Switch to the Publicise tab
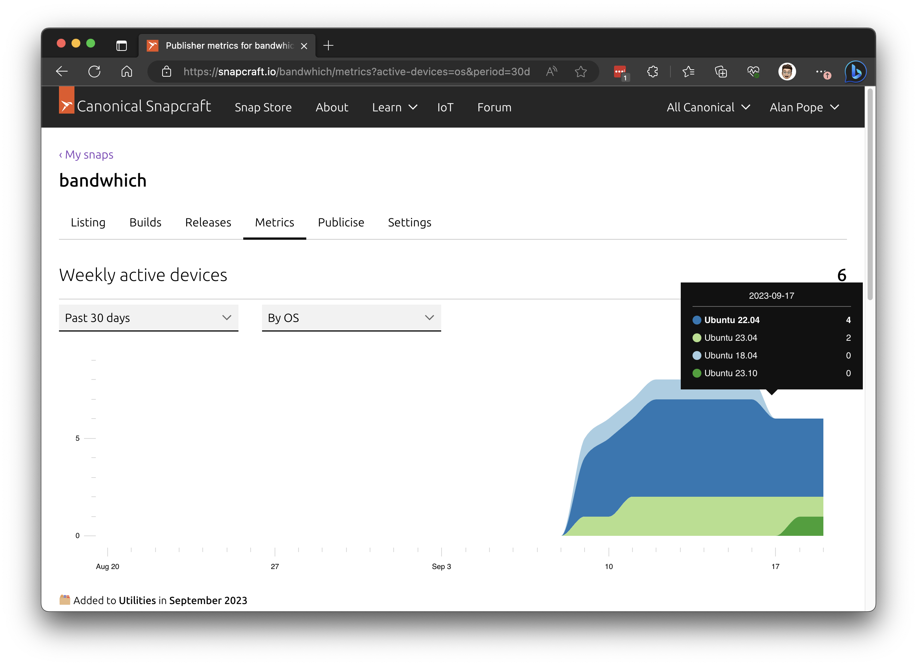Viewport: 917px width, 666px height. click(x=341, y=222)
